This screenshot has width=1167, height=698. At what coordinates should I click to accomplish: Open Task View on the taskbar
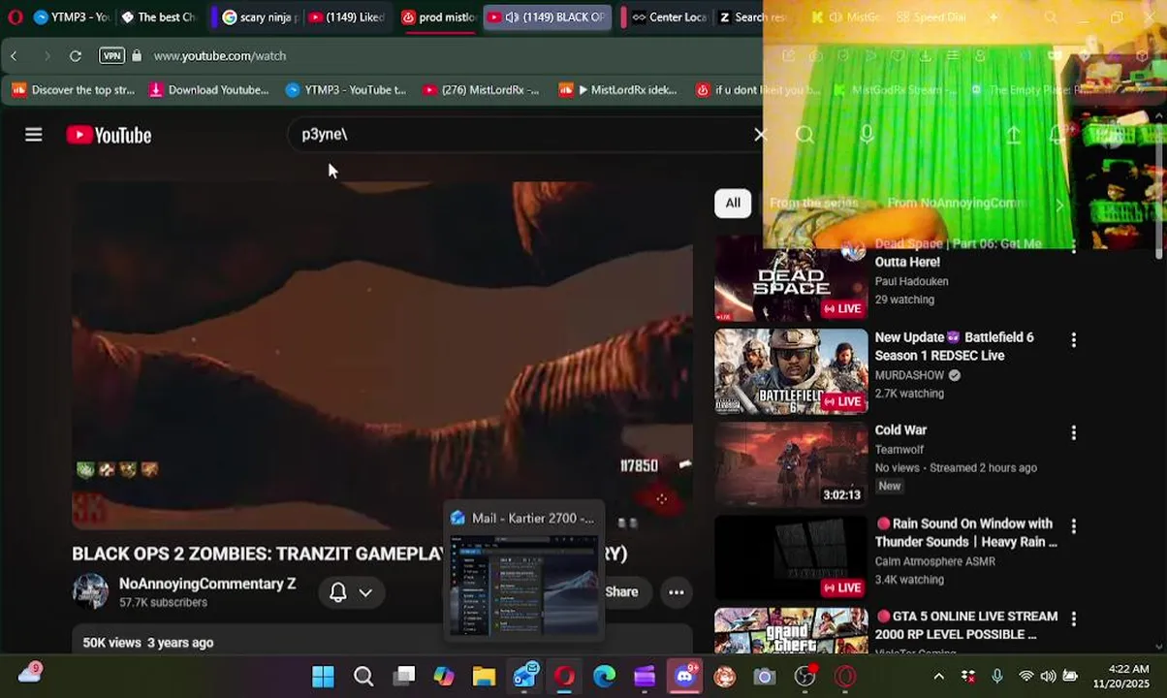point(404,676)
